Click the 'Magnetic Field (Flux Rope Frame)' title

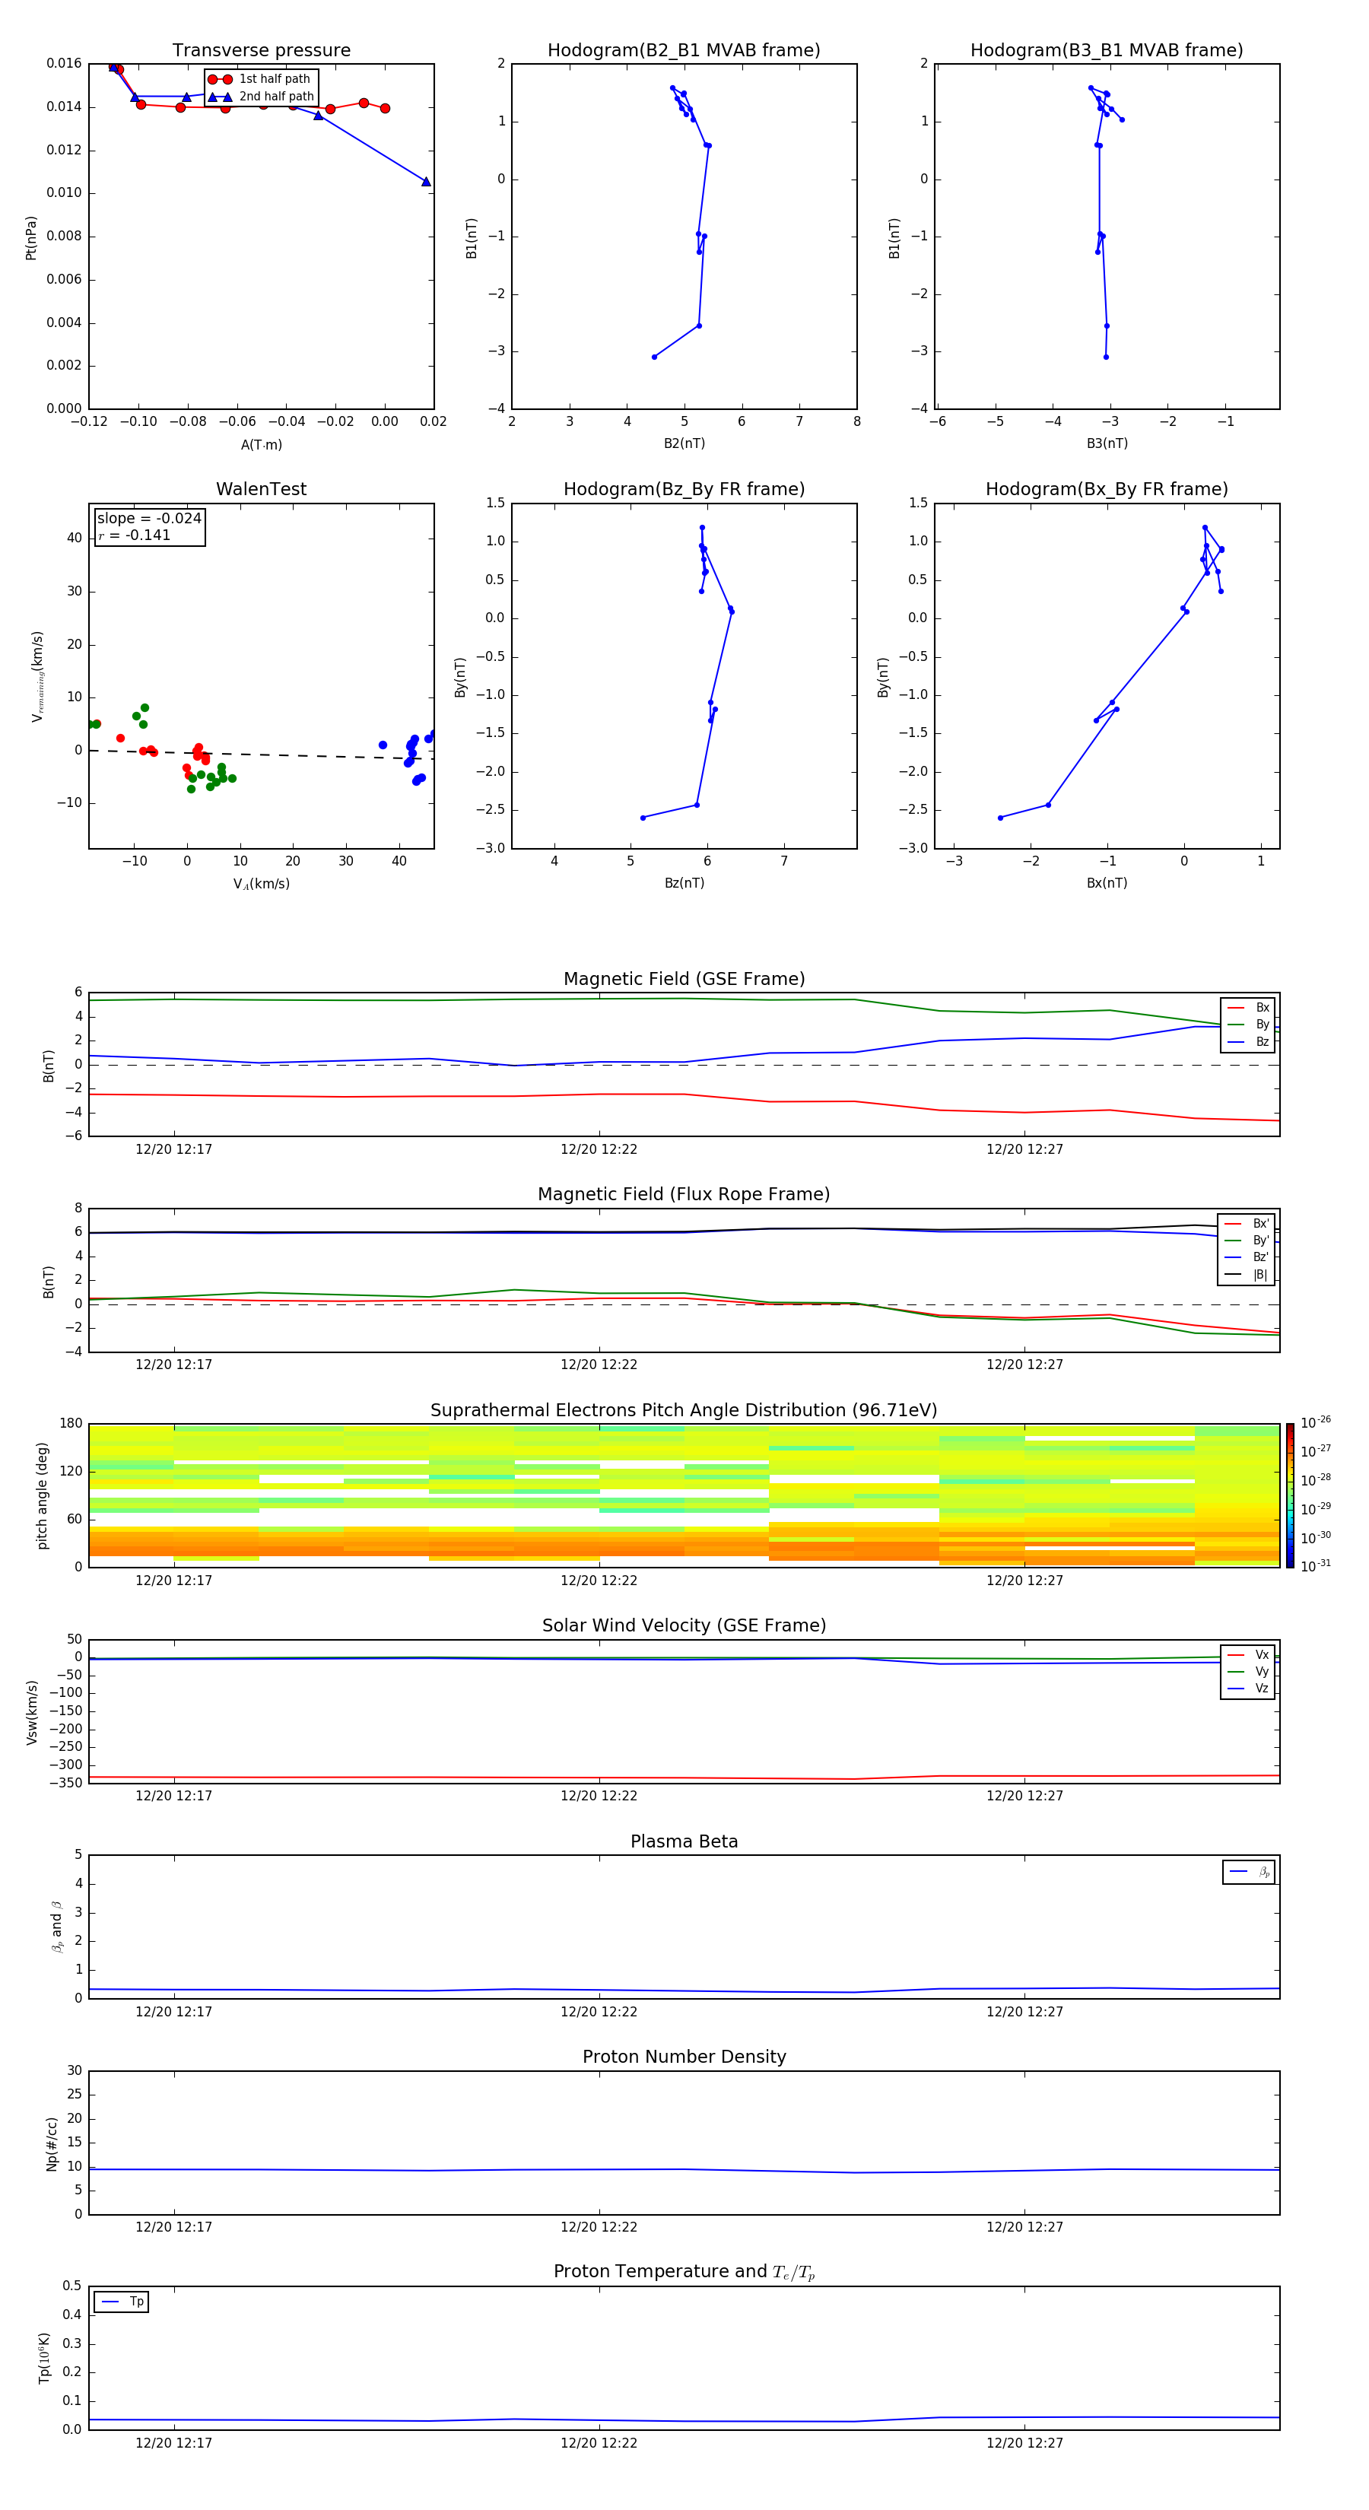(684, 1195)
